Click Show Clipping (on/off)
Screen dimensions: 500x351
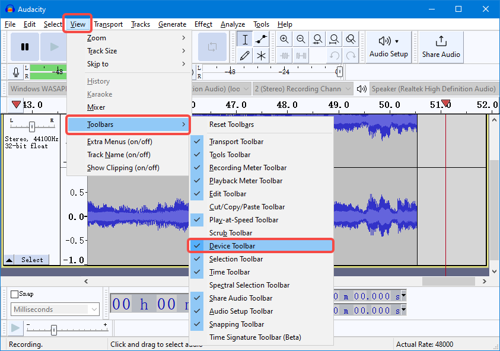tap(129, 168)
